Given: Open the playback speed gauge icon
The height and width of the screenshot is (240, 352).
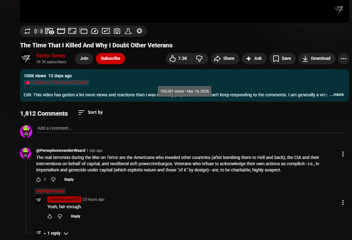Looking at the screenshot, I should pos(95,31).
